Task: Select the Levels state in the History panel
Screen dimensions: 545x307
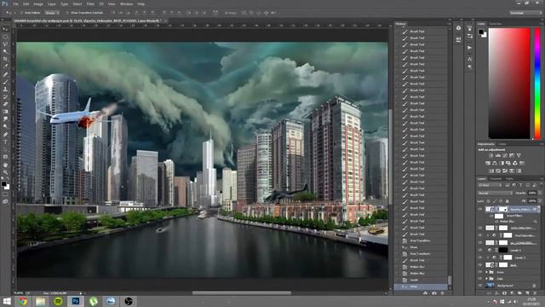Action: [422, 280]
